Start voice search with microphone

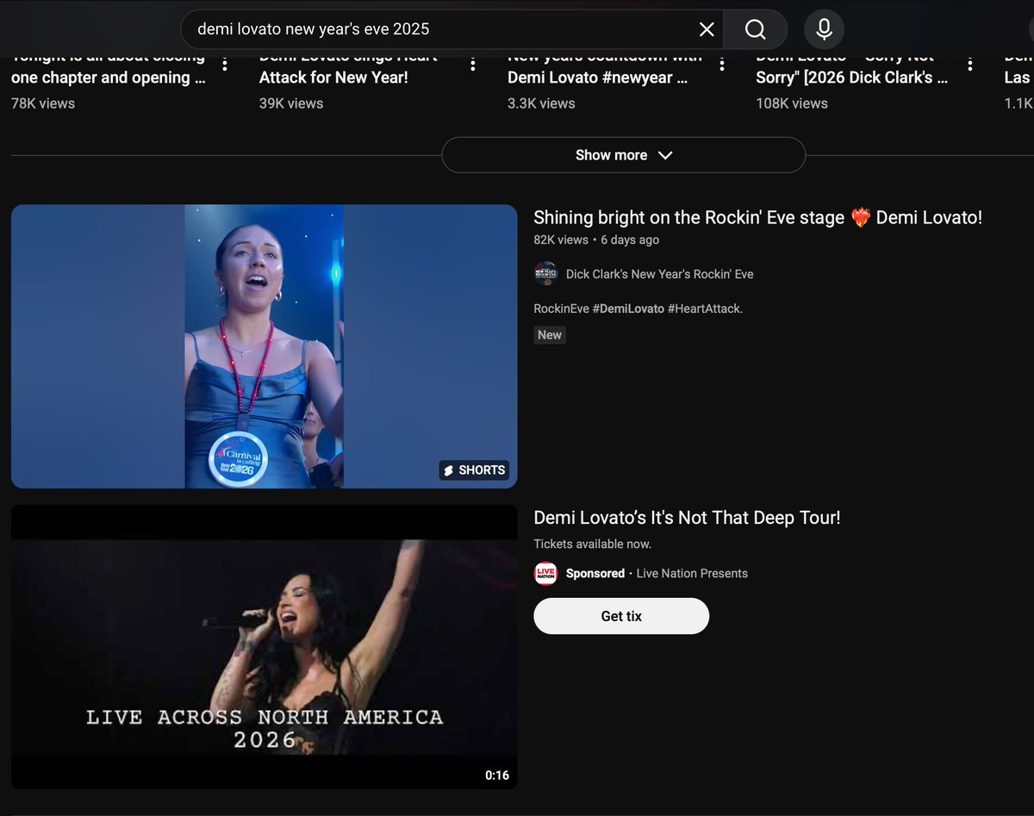[x=824, y=29]
